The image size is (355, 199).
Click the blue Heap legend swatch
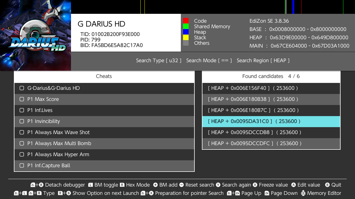186,32
